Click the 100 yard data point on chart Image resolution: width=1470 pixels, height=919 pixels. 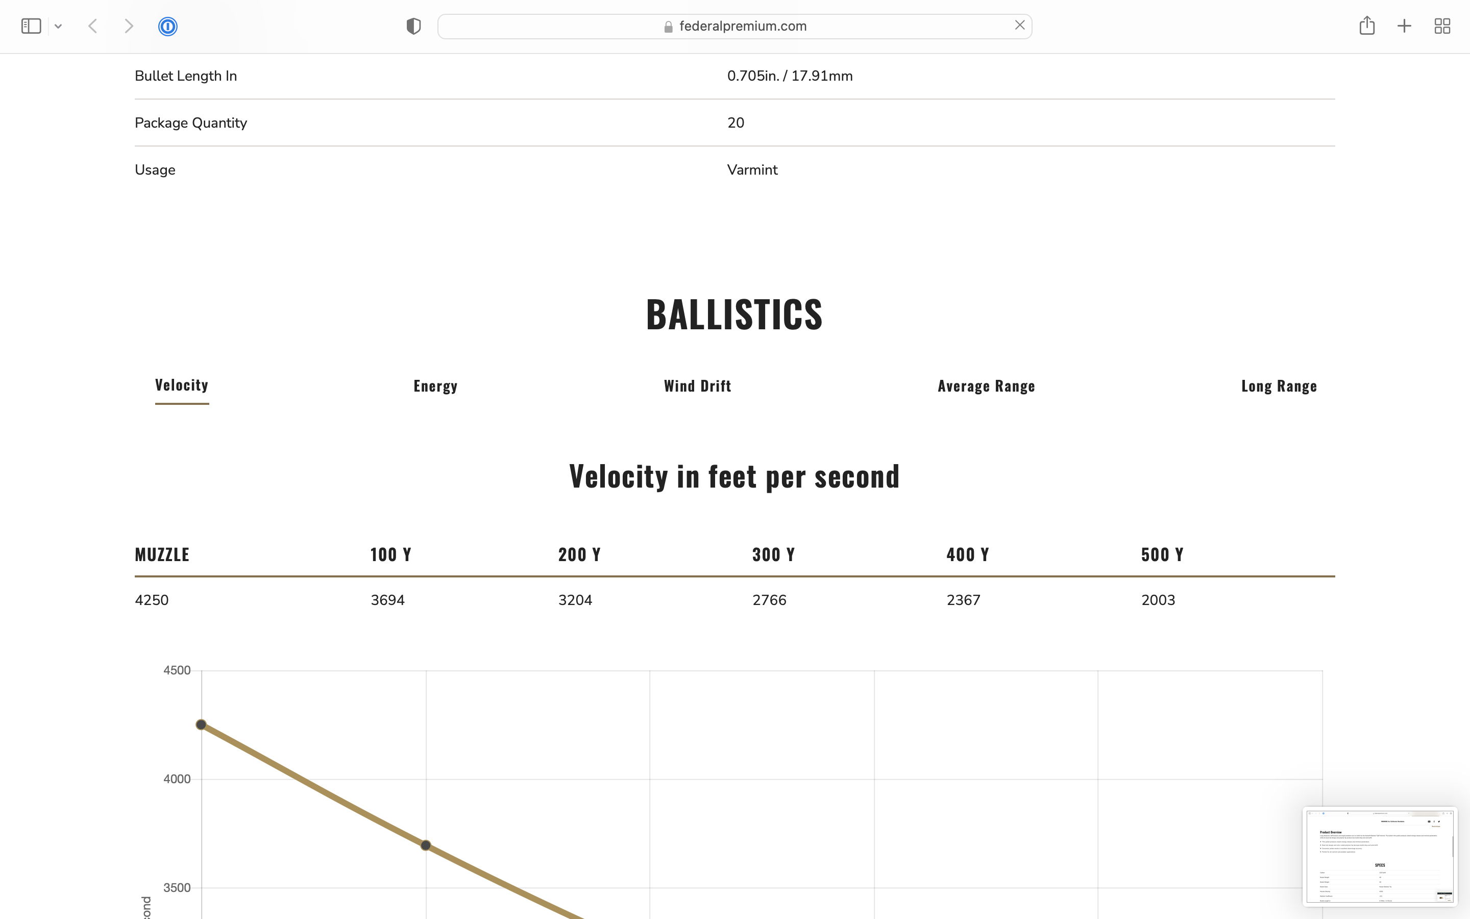pos(426,845)
